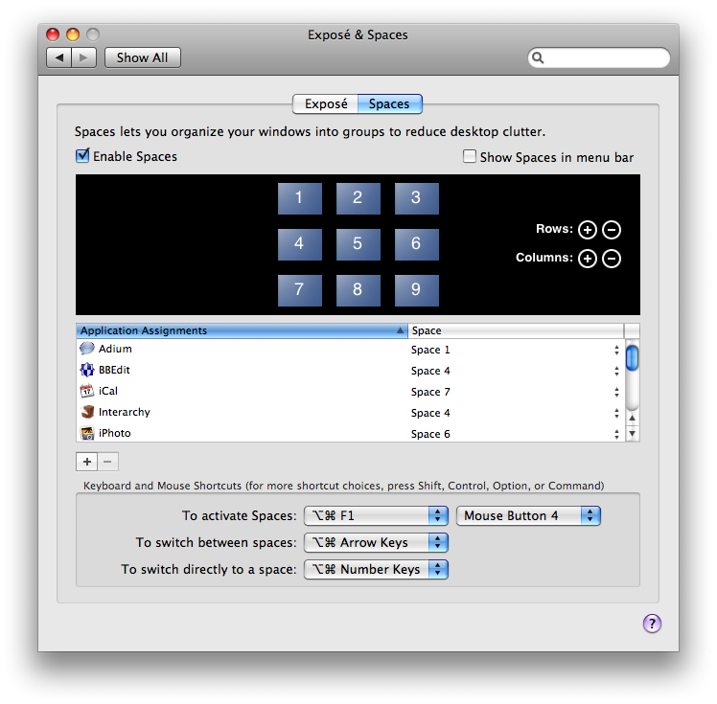Add an application assignment with plus button

pyautogui.click(x=87, y=462)
